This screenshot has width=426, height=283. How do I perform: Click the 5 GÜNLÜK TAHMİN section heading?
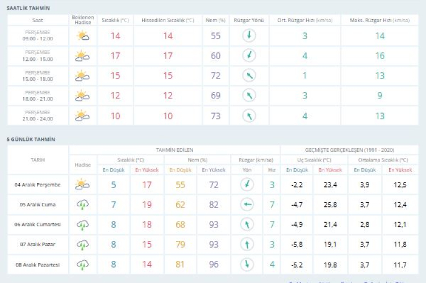[x=31, y=139]
